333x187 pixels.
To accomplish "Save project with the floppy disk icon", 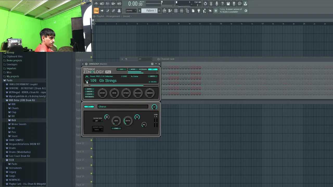I will pyautogui.click(x=228, y=4).
